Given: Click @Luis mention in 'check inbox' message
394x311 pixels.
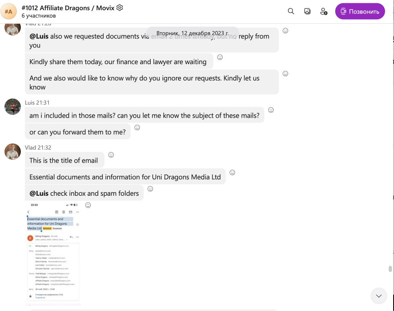Looking at the screenshot, I should (39, 193).
